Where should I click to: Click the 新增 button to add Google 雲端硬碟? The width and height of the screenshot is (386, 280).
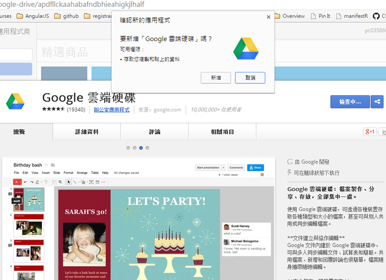click(216, 77)
